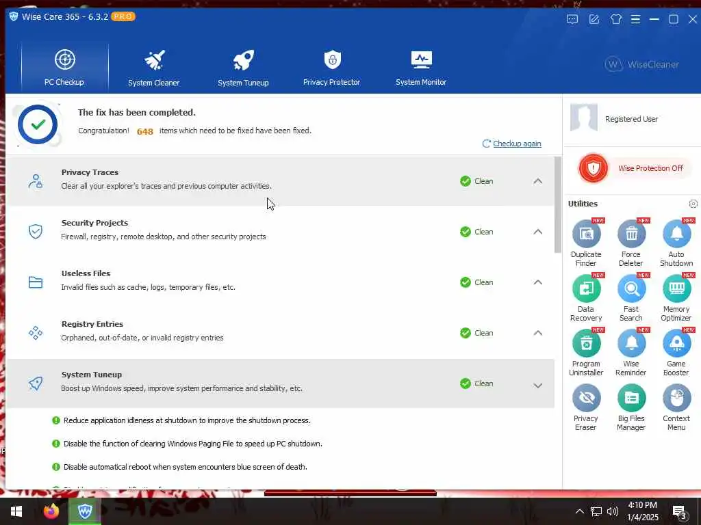The image size is (701, 525).
Task: Open Program Uninstaller utility
Action: point(586,353)
